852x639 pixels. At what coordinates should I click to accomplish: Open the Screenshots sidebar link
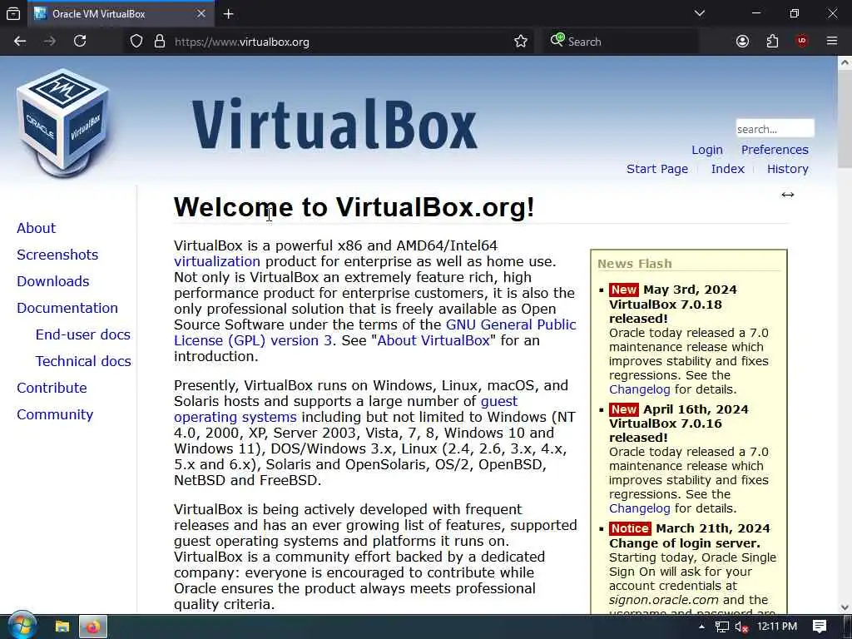click(x=57, y=255)
